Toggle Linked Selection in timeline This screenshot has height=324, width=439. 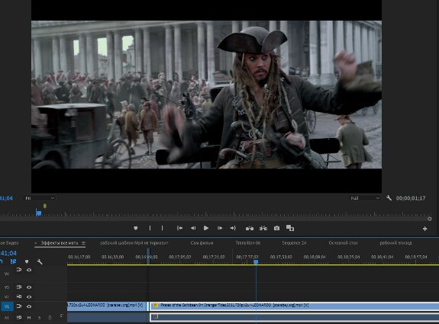click(13, 261)
